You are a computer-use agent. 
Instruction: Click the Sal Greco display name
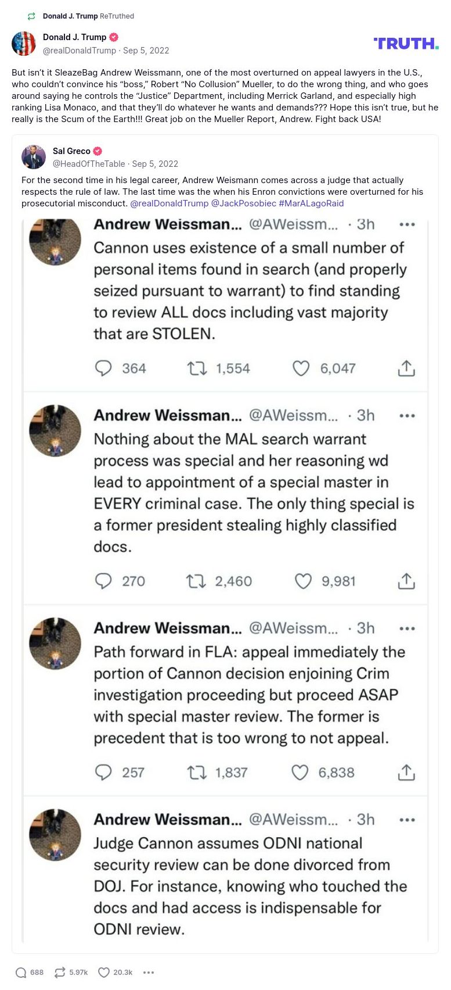(x=71, y=151)
